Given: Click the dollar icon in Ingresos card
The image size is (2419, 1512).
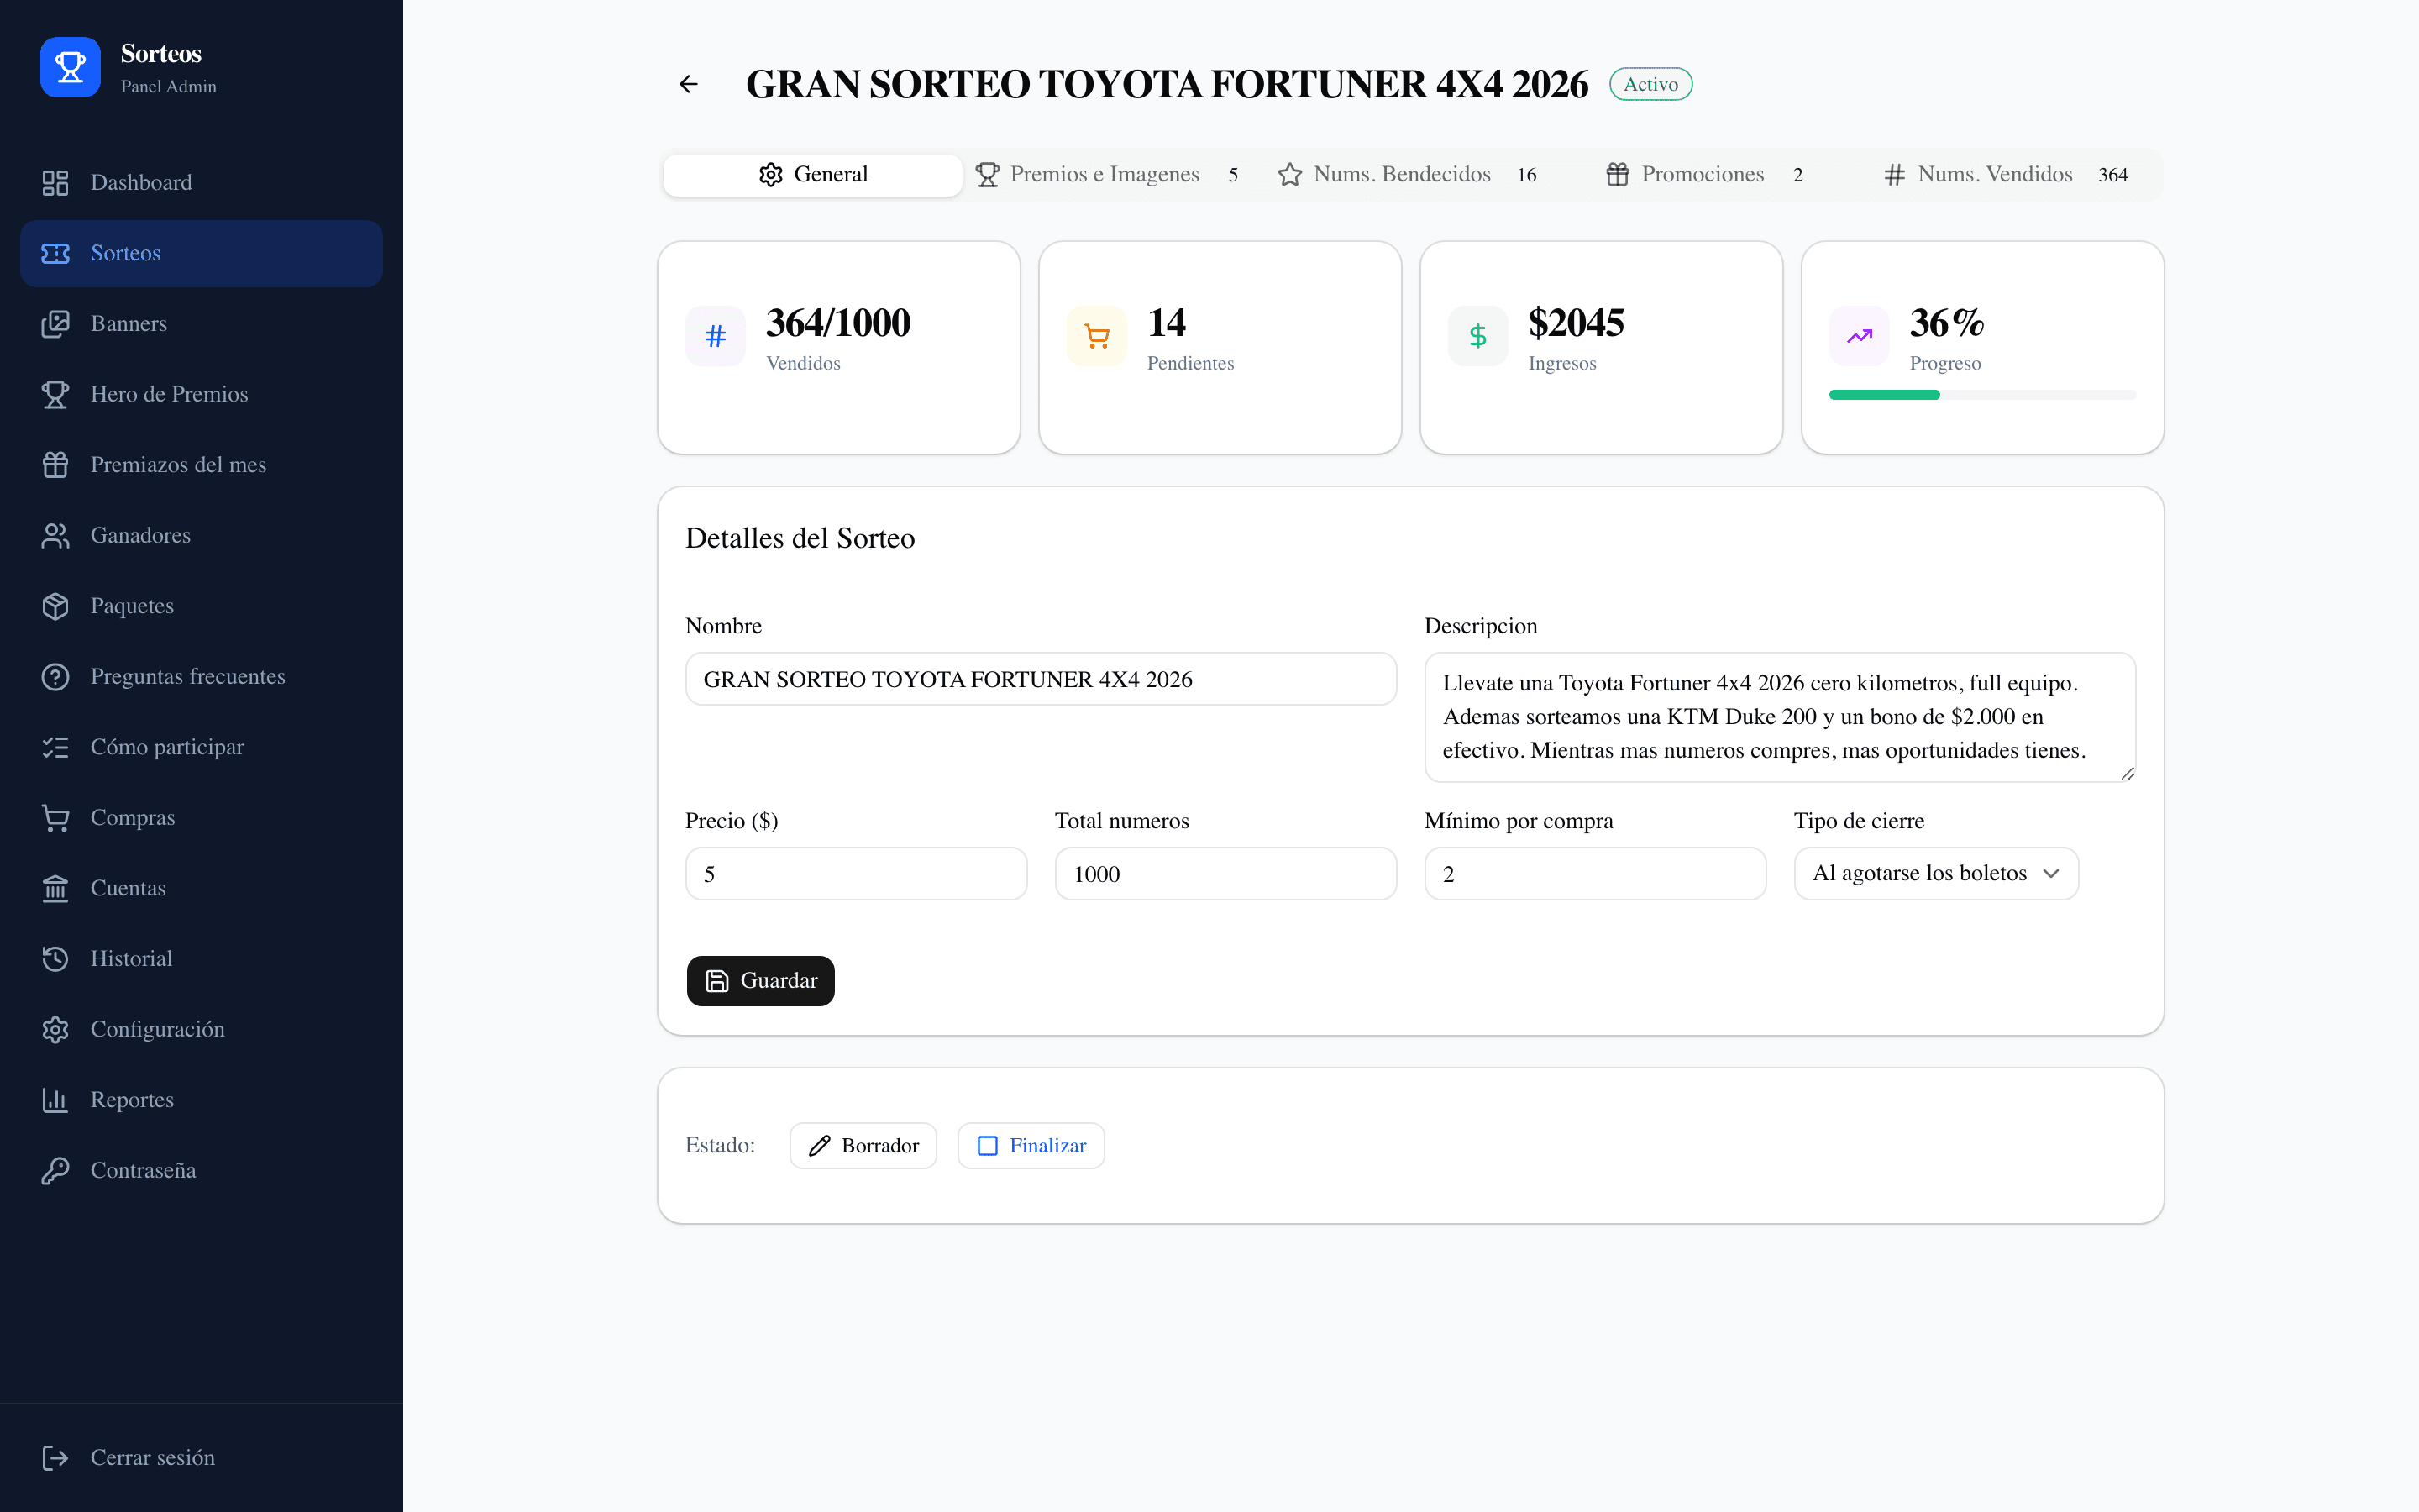Looking at the screenshot, I should click(x=1477, y=336).
